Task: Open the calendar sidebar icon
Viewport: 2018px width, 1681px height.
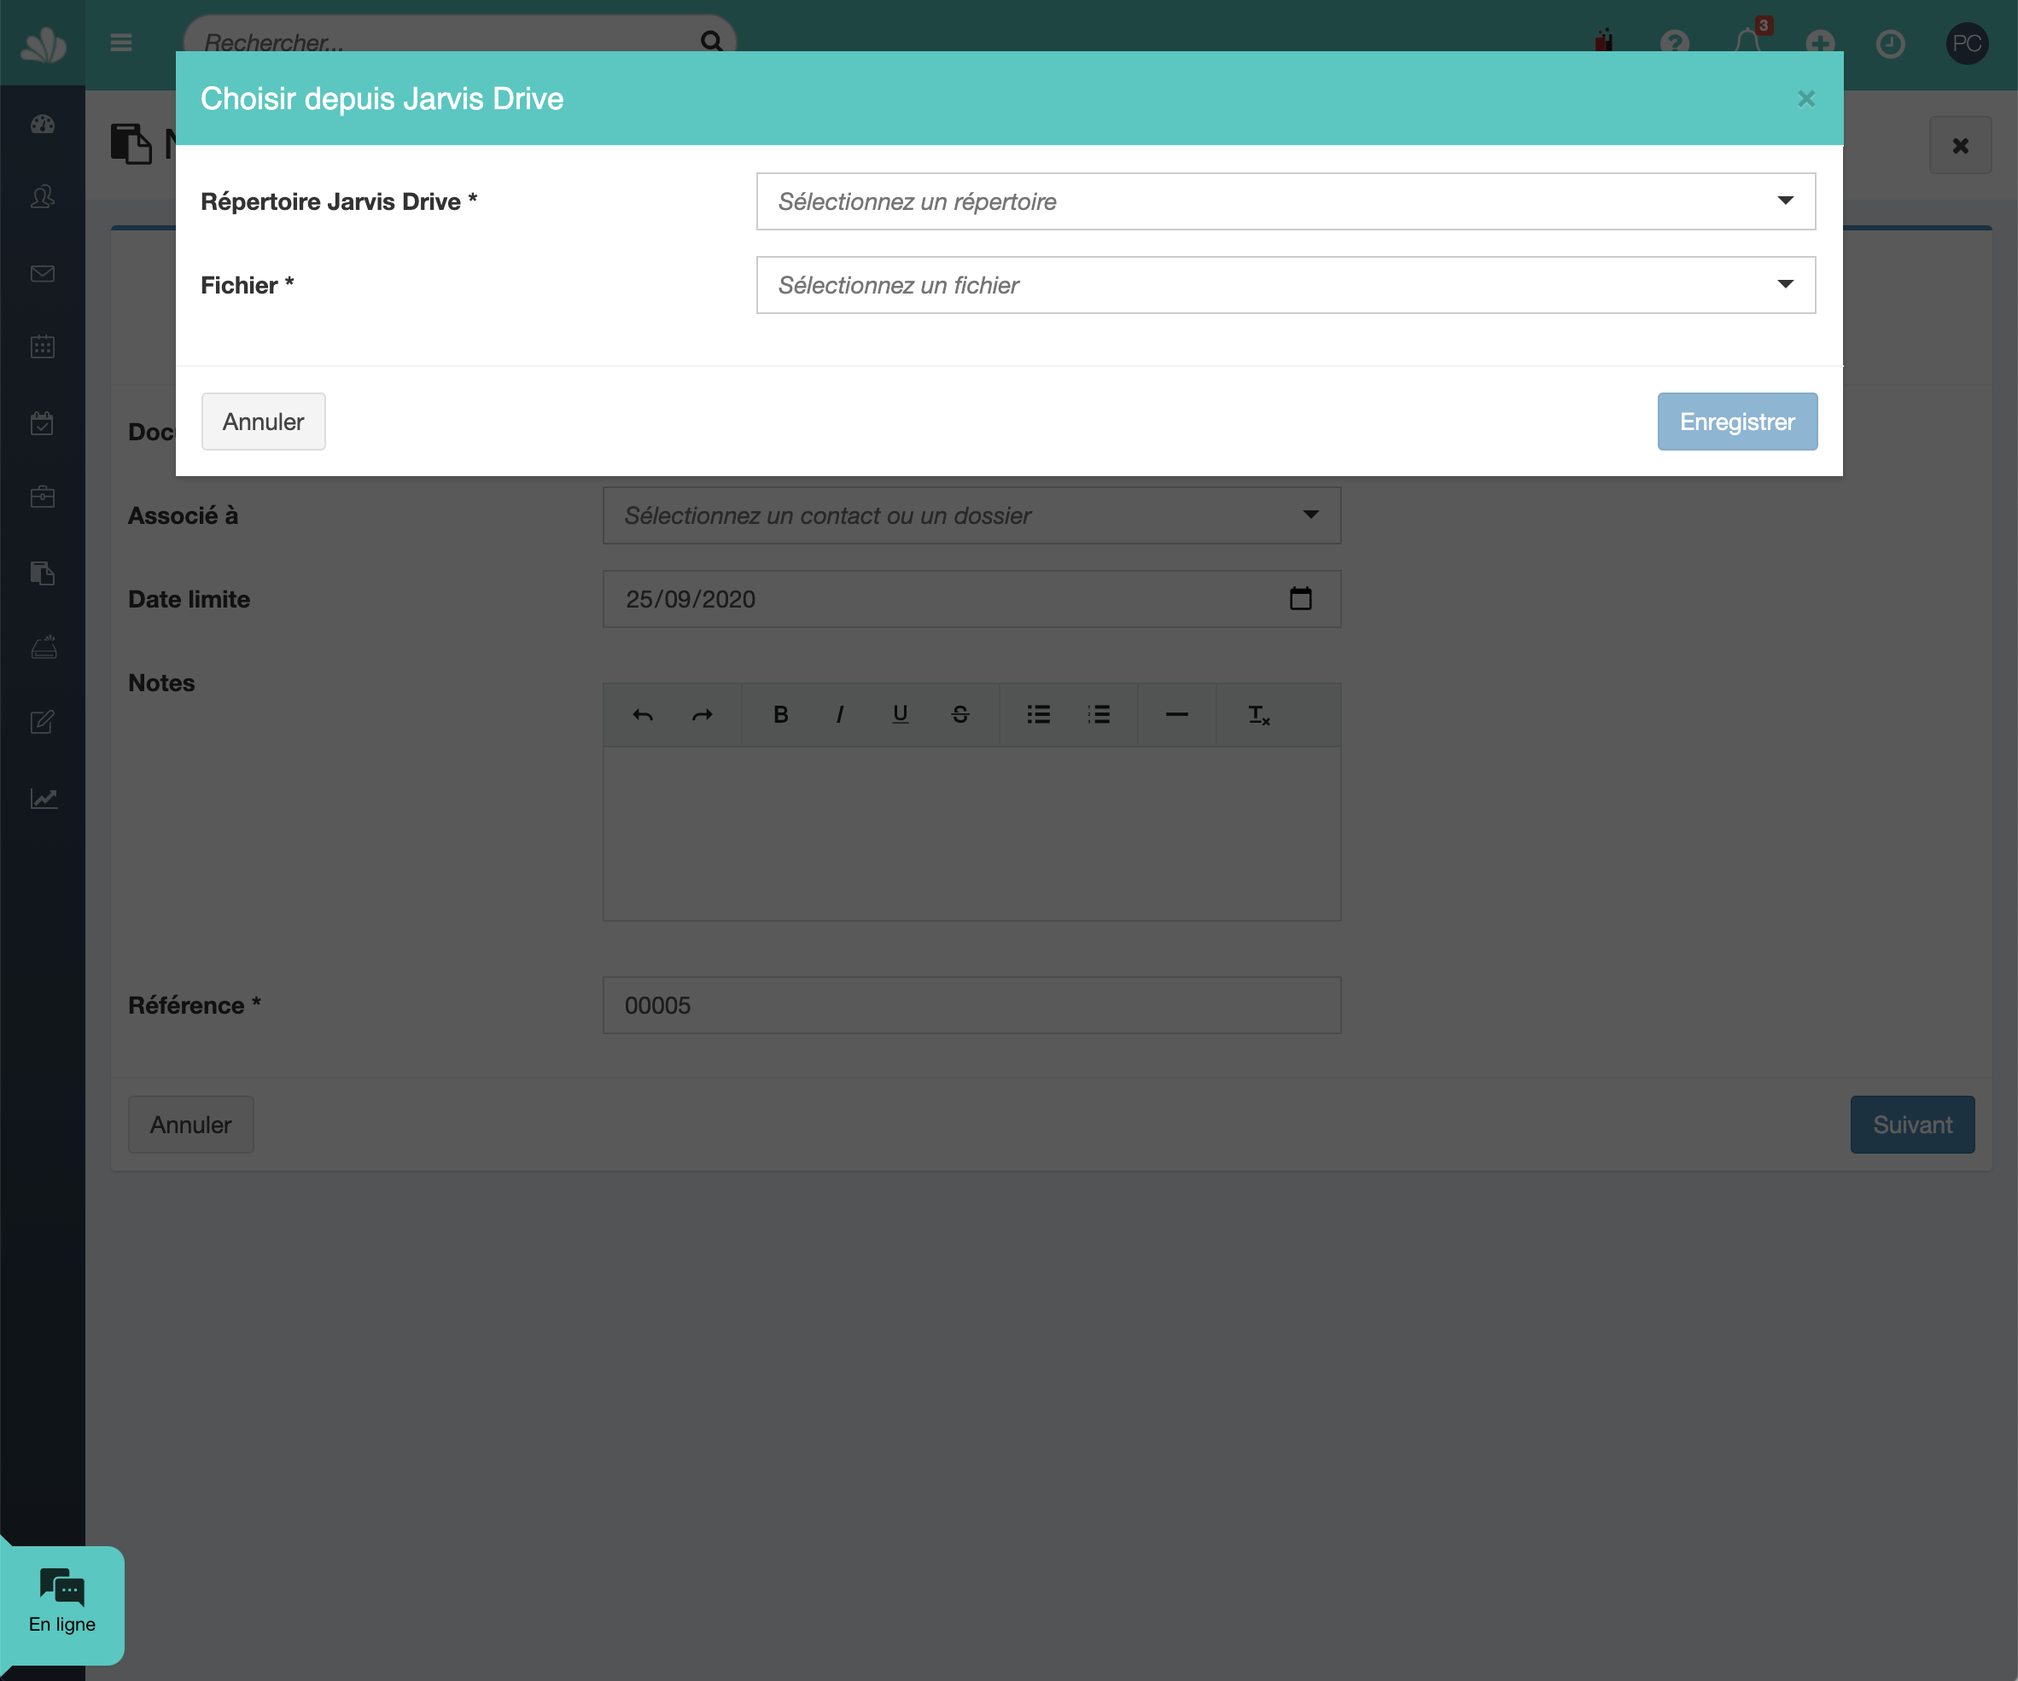Action: coord(43,346)
